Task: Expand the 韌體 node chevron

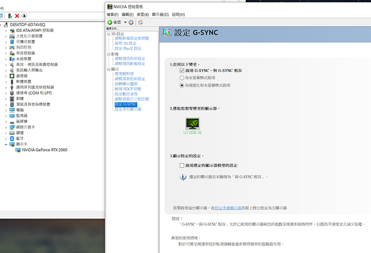Action: click(6, 99)
